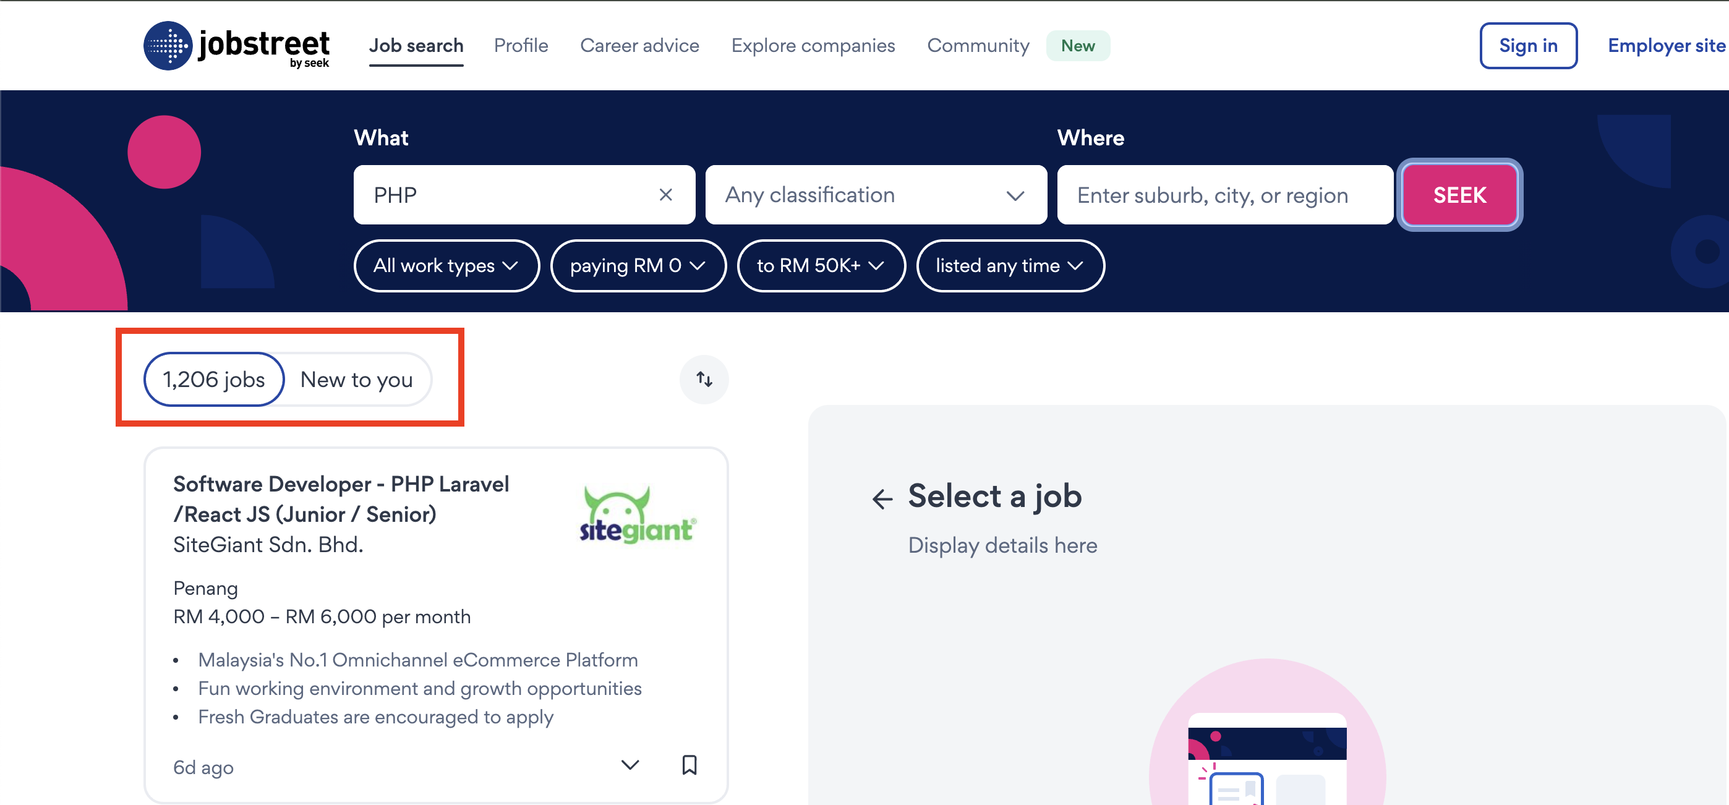Click 'Fresh Graduates are encouraged to apply' text
The width and height of the screenshot is (1729, 805).
coord(375,717)
